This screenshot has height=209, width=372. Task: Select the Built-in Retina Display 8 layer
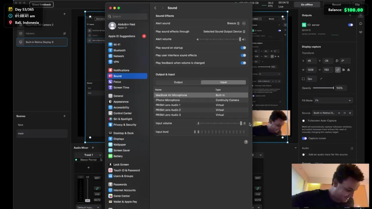pyautogui.click(x=42, y=42)
